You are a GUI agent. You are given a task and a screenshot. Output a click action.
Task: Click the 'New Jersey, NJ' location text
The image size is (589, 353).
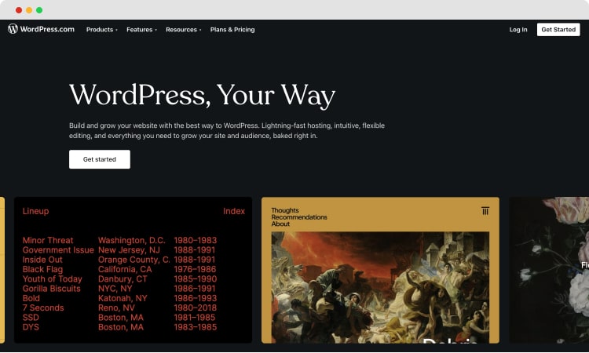(129, 249)
